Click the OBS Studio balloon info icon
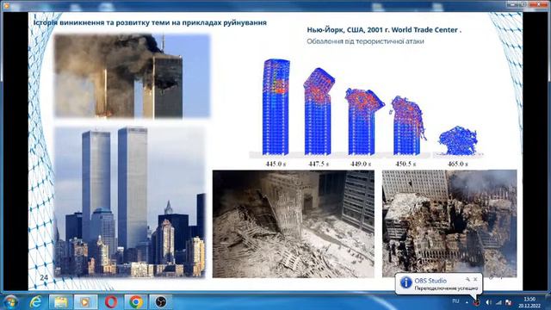The height and width of the screenshot is (310, 551). 406,282
